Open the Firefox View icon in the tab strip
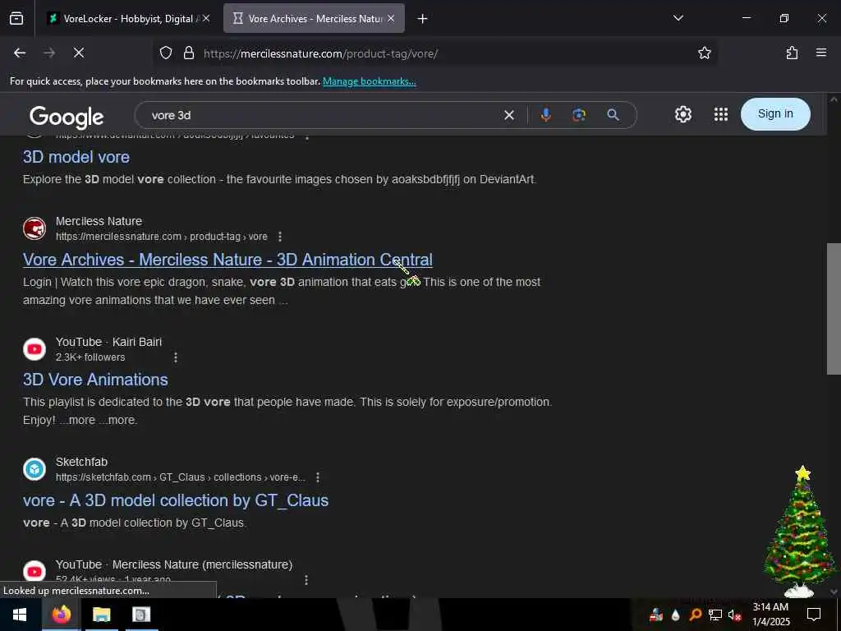841x631 pixels. tap(16, 18)
